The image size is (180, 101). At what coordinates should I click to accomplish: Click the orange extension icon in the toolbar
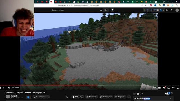coord(168,5)
